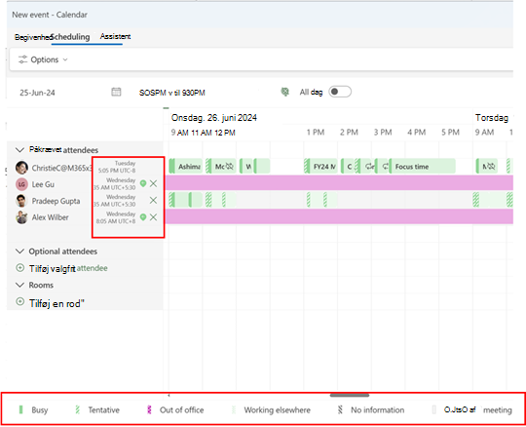Collapse the Optional attendees section
The height and width of the screenshot is (427, 526).
(x=19, y=252)
